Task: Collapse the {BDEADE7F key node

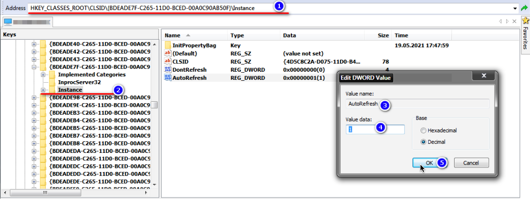Action: (34, 67)
